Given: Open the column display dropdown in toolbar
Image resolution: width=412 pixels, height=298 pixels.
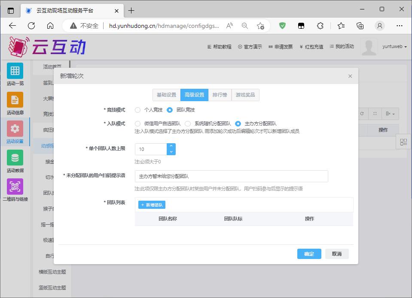Looking at the screenshot, I should [391, 114].
